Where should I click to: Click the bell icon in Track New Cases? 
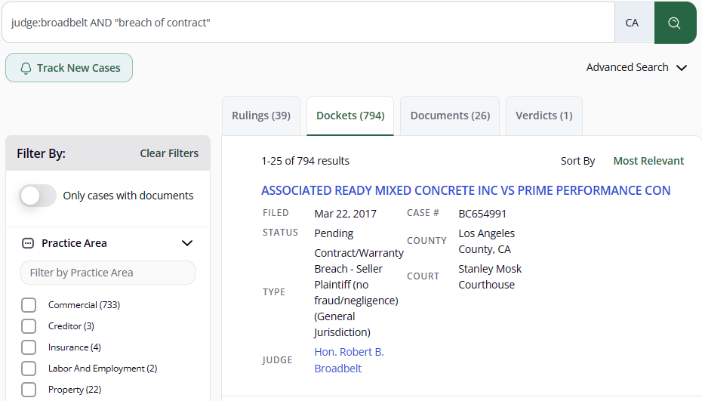point(26,68)
